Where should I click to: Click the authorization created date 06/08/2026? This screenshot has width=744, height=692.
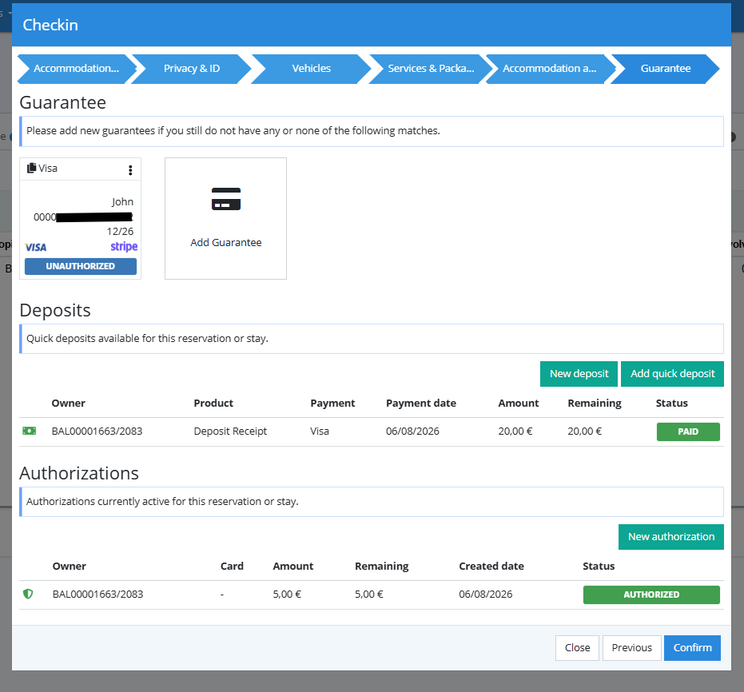click(485, 595)
